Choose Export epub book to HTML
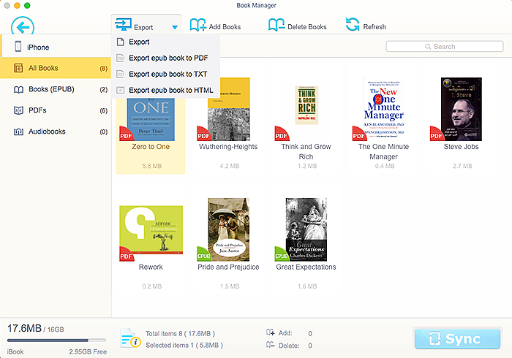512x358 pixels. tap(165, 90)
